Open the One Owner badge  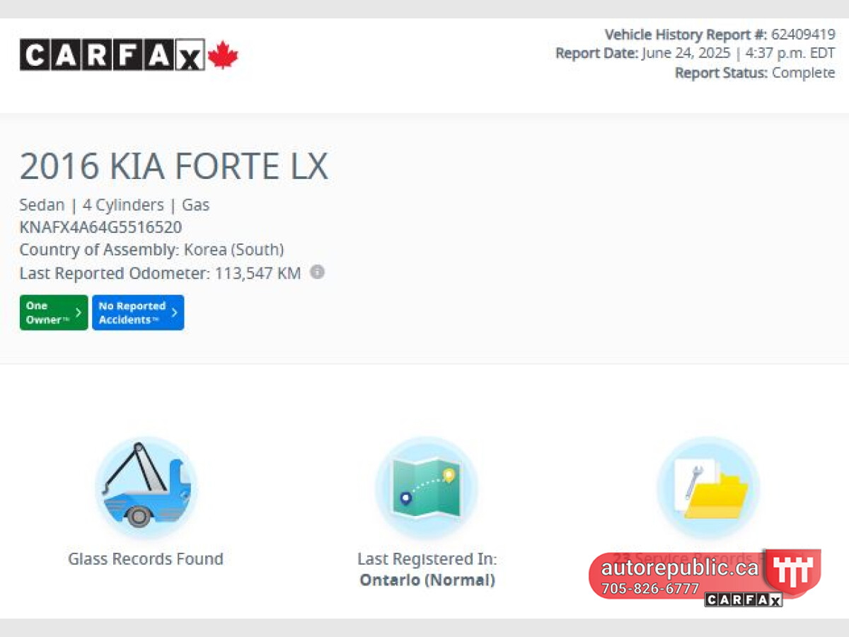(54, 313)
